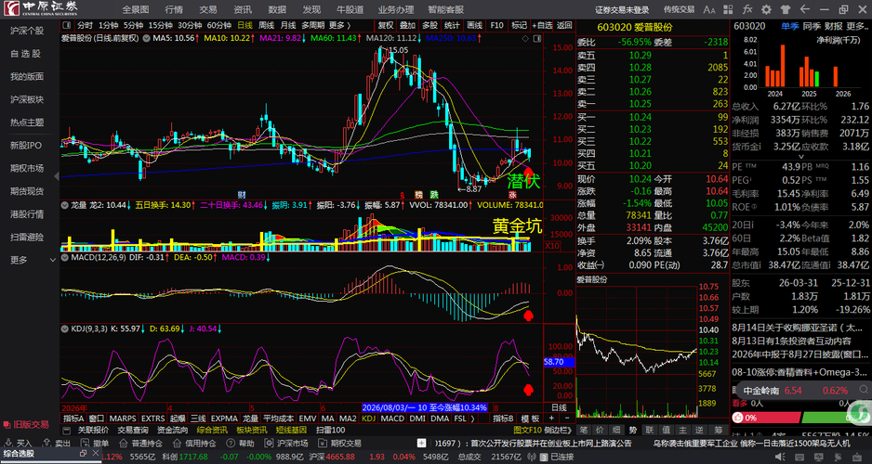Click the 卖出 sell icon in trade bar
Image resolution: width=872 pixels, height=464 pixels.
(46, 444)
